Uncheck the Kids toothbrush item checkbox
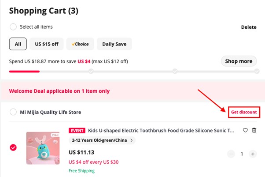This screenshot has height=177, width=265. point(13,147)
